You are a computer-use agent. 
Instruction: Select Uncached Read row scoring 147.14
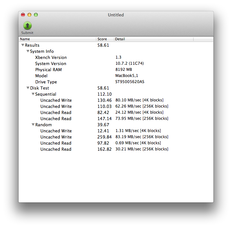coord(116,119)
